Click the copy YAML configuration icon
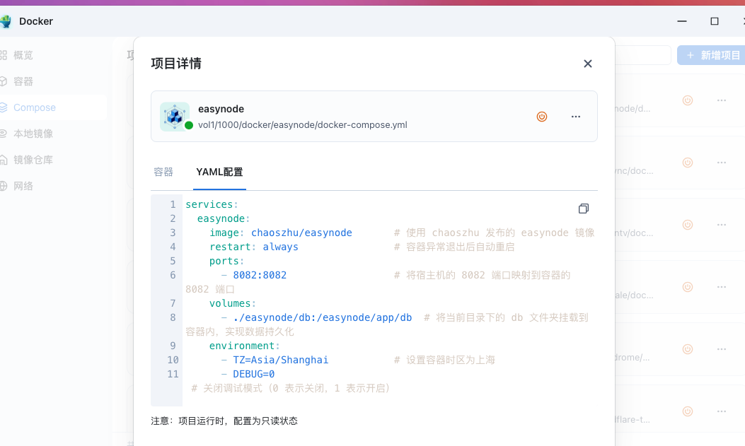745x446 pixels. tap(583, 209)
